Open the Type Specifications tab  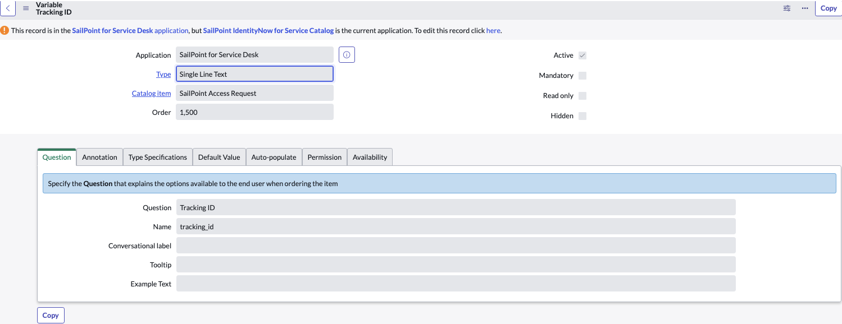(x=157, y=158)
